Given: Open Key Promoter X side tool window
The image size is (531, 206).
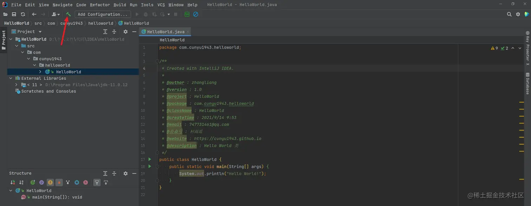Looking at the screenshot, I should click(527, 48).
